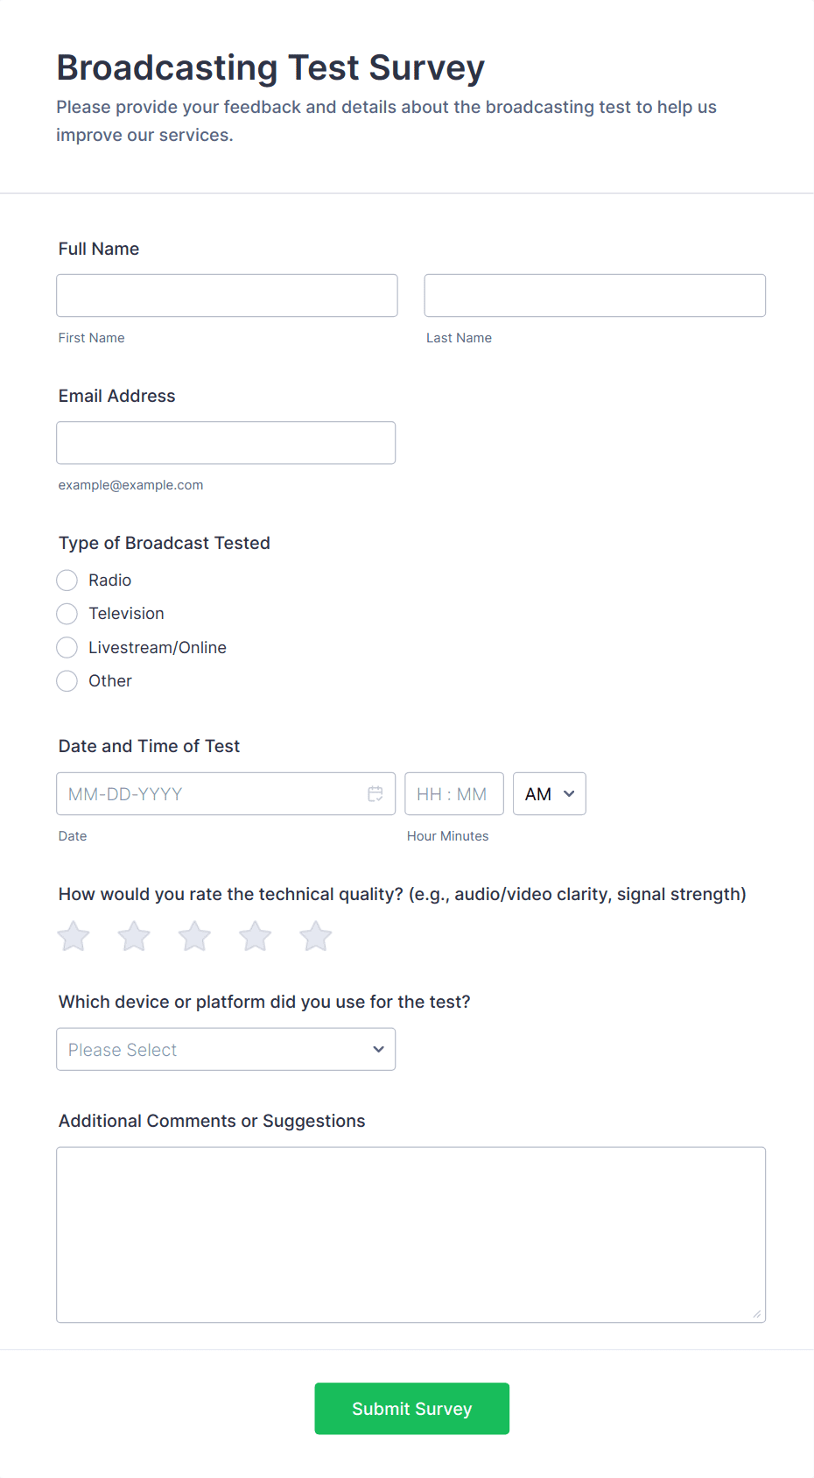Pick the Livestream/Online option
Viewport: 814px width, 1478px height.
[67, 648]
